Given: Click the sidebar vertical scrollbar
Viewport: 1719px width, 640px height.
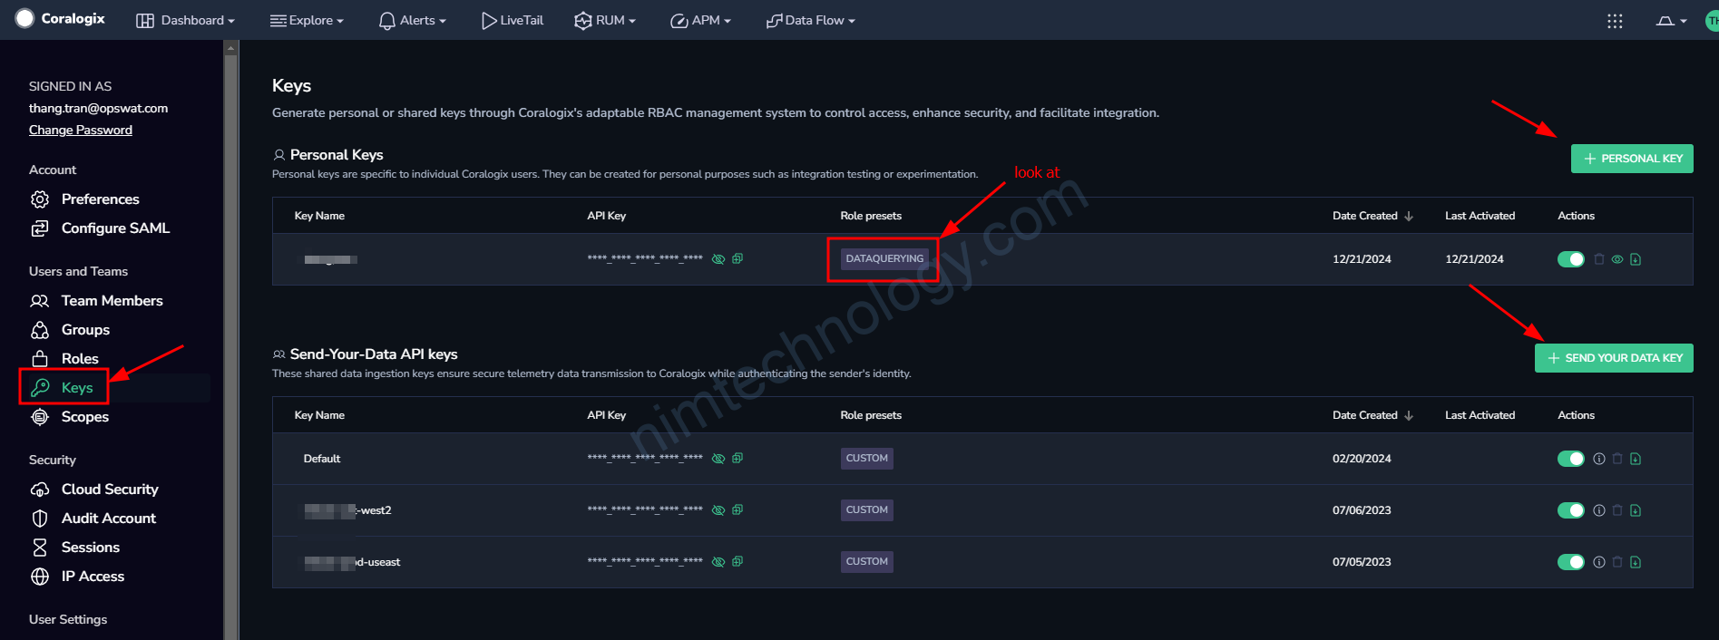Looking at the screenshot, I should [231, 344].
